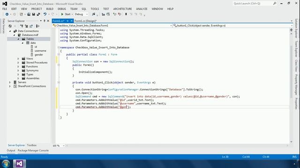Open the Properties side tab
This screenshot has height=168, width=300.
[296, 103]
